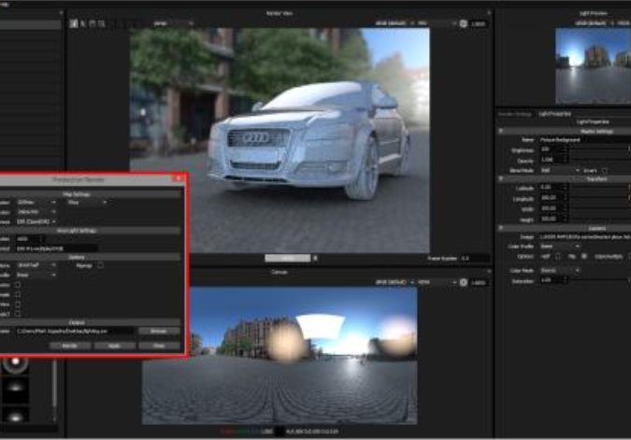Switch to the Render Settings tab
The image size is (631, 440).
(x=515, y=114)
